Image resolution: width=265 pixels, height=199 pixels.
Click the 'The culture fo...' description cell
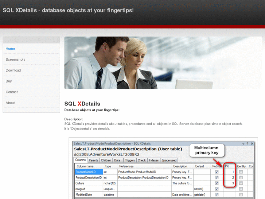point(182,183)
